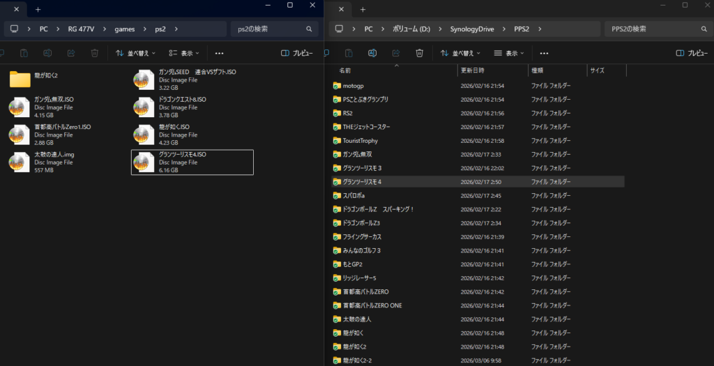The height and width of the screenshot is (366, 714).
Task: Open the 並べ替え sort dropdown in ps2 window
Action: tap(135, 53)
